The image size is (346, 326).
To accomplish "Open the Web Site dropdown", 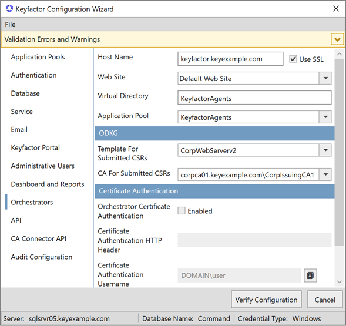I will (x=325, y=78).
